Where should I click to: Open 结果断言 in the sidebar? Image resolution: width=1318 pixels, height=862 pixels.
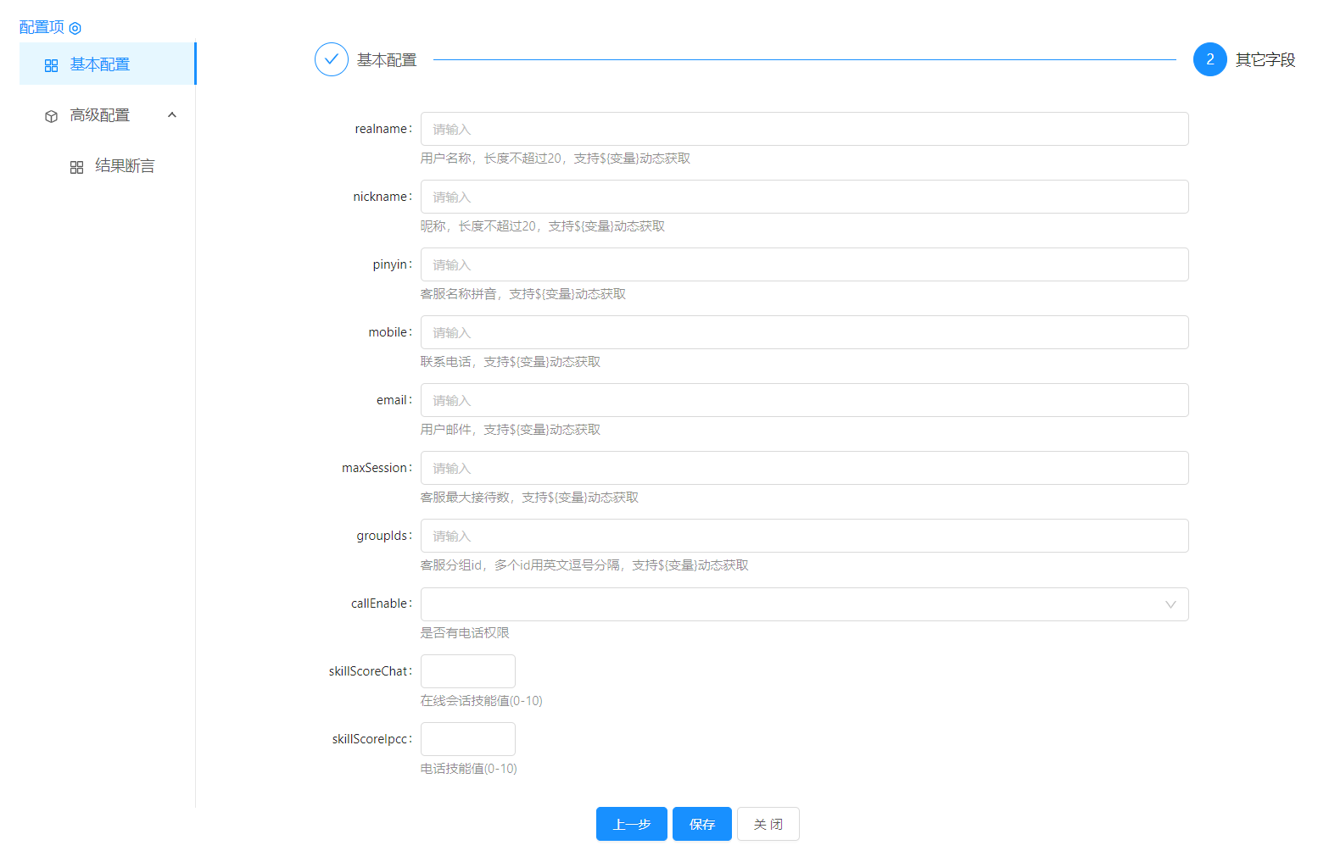coord(125,166)
